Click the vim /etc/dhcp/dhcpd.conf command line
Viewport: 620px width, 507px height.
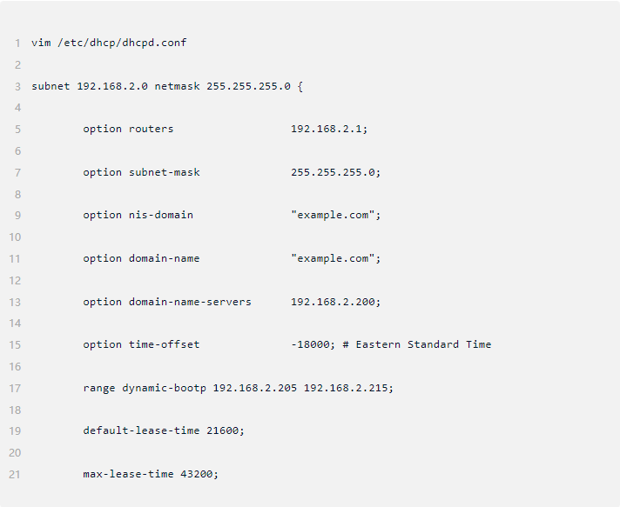[109, 43]
